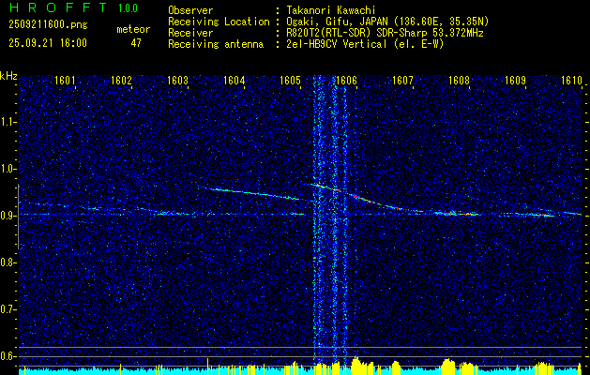Click the Observer field label

pyautogui.click(x=190, y=10)
